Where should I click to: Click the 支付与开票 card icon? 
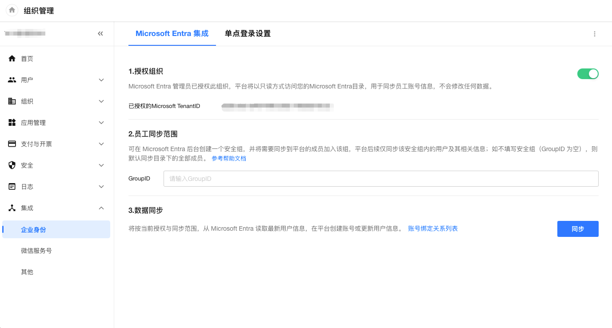click(x=12, y=144)
